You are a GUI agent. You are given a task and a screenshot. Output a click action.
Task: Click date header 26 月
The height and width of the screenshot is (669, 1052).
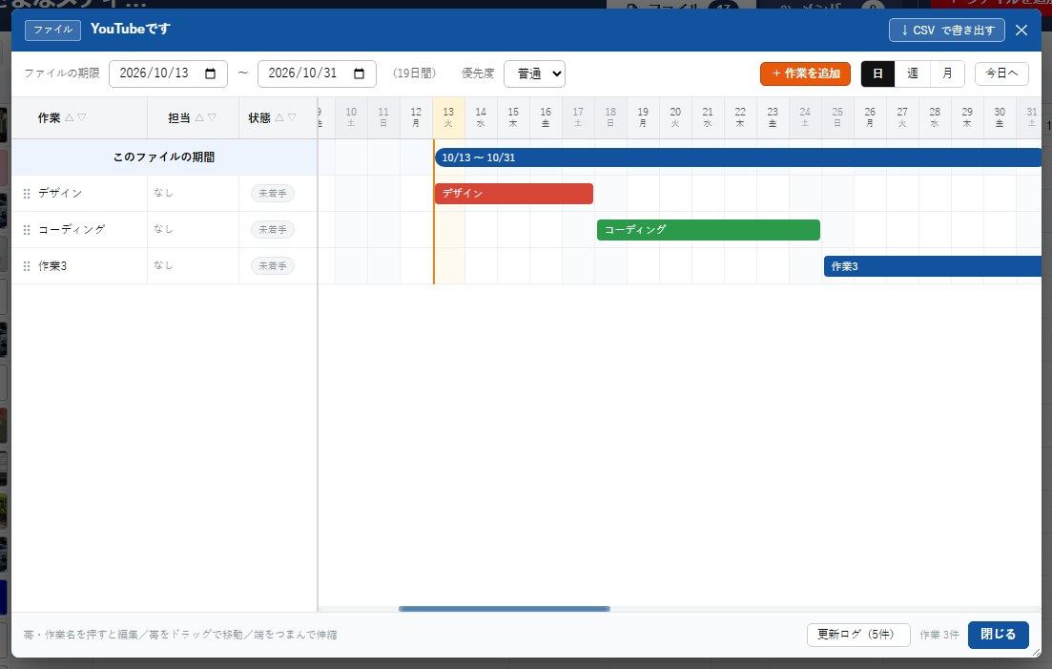coord(870,117)
